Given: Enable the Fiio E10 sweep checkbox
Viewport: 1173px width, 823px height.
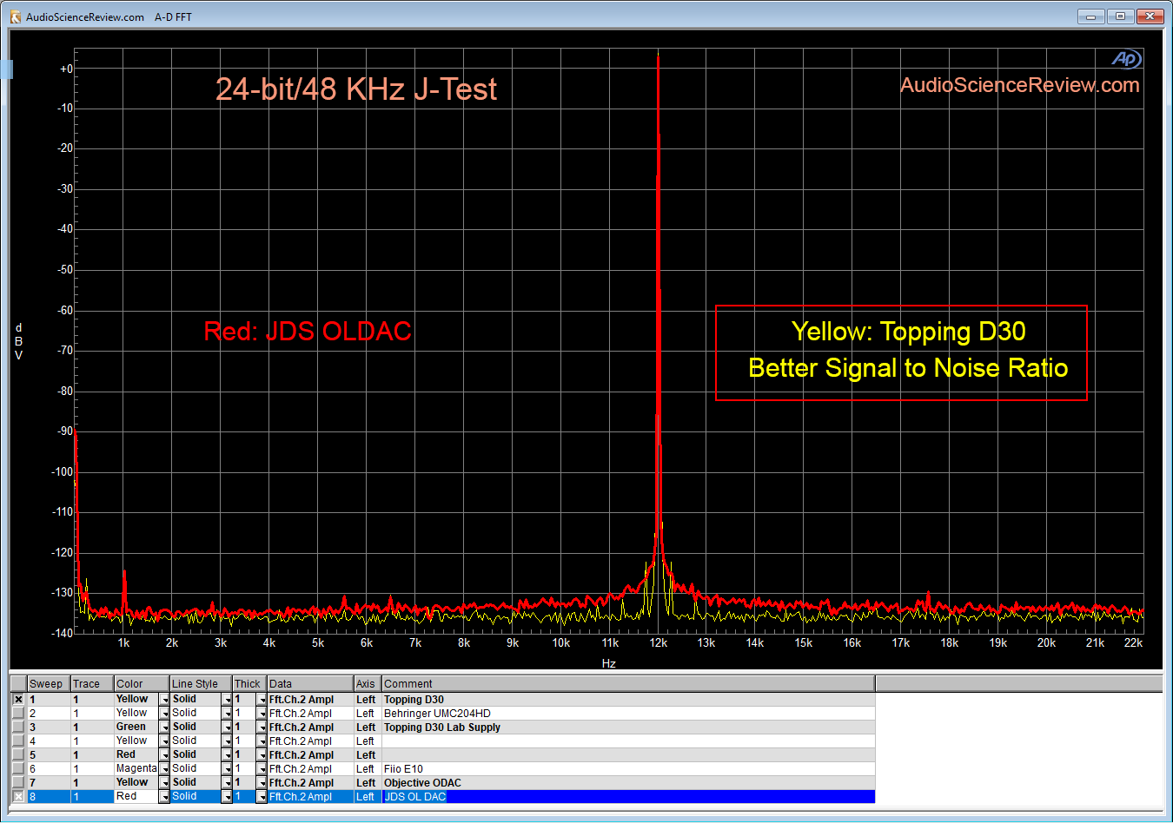Looking at the screenshot, I should [x=18, y=768].
